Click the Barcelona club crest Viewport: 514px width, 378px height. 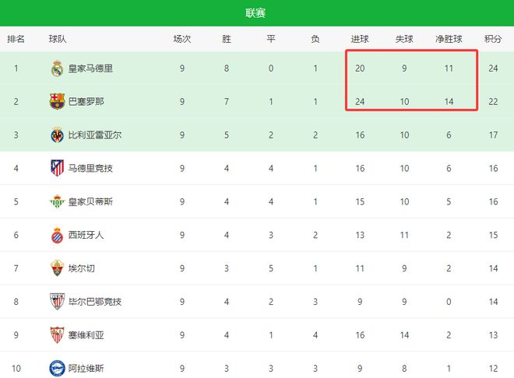coord(57,101)
